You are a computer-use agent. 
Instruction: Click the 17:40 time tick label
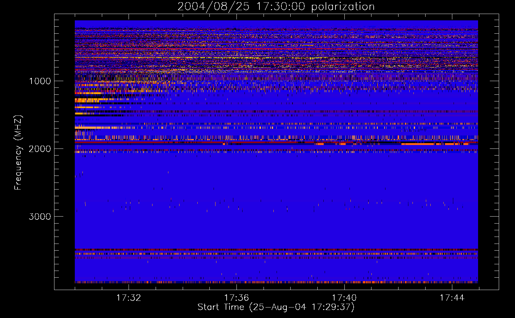344,298
